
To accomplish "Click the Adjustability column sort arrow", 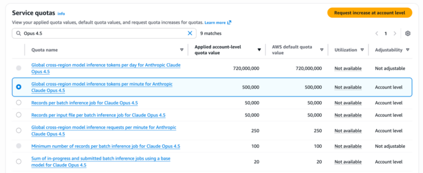I will click(408, 50).
